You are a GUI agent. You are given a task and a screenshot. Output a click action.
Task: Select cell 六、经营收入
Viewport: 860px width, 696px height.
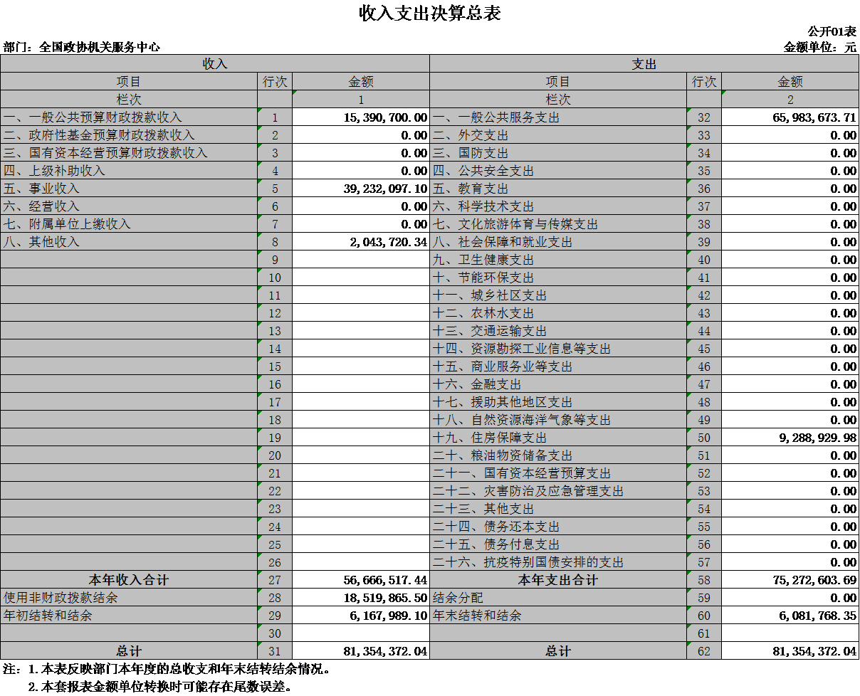click(129, 206)
